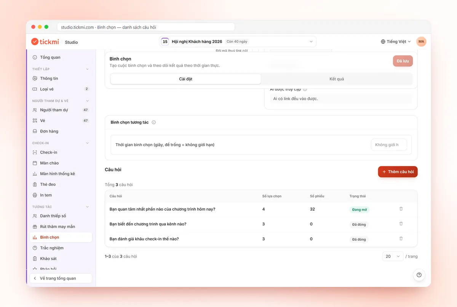
Task: Click the voting time limit input field
Action: 389,145
